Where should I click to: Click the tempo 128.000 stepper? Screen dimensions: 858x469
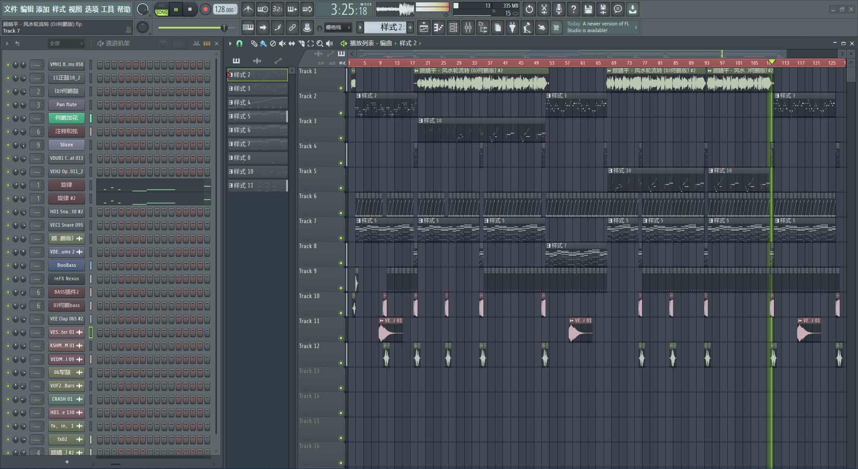pyautogui.click(x=225, y=9)
